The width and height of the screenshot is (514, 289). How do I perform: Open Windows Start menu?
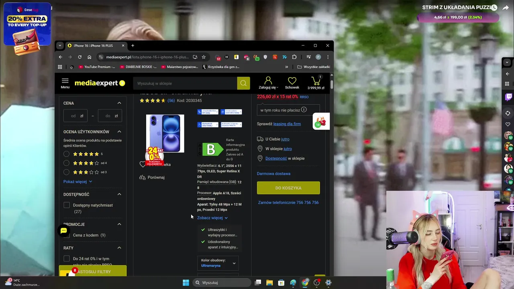(186, 283)
